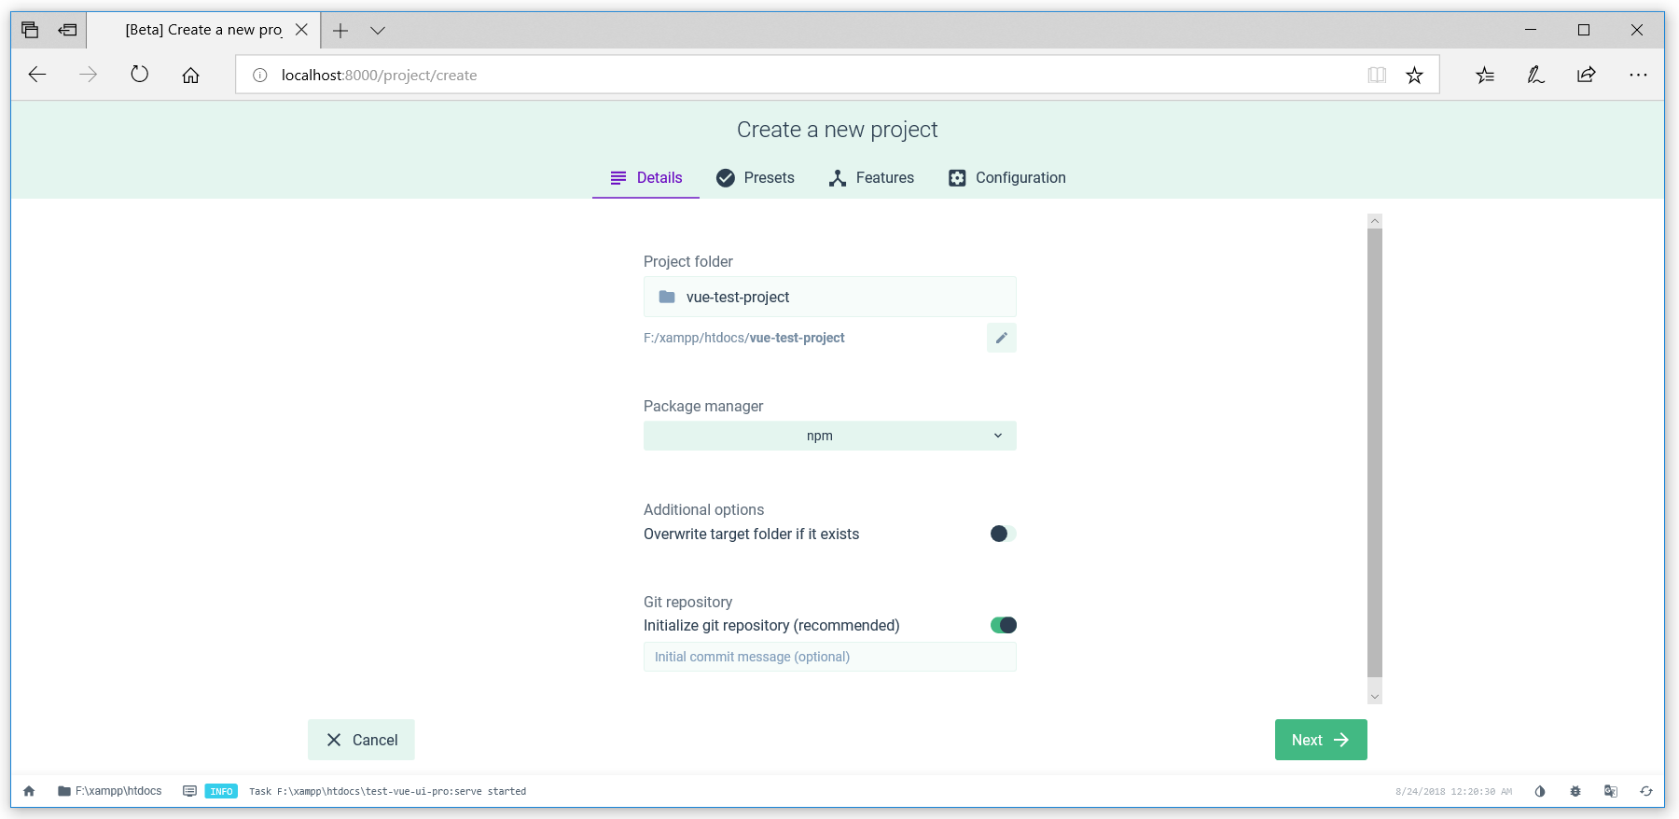Add page to favorites with star icon

[x=1414, y=75]
